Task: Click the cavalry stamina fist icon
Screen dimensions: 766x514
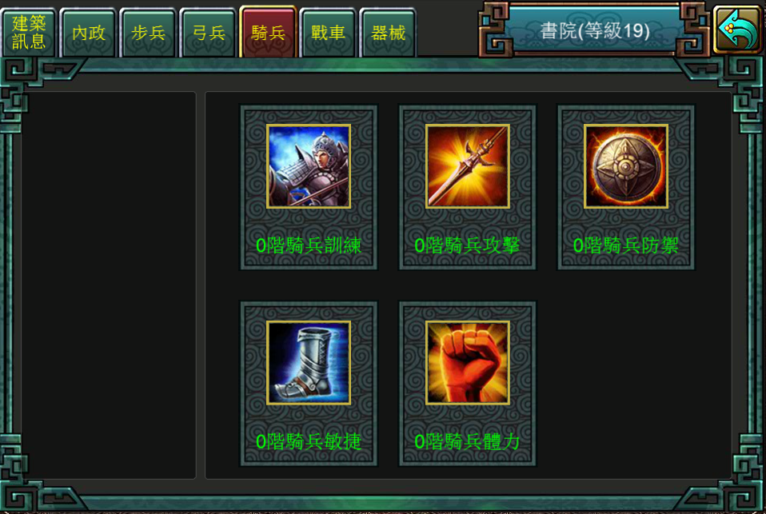Action: pos(468,363)
